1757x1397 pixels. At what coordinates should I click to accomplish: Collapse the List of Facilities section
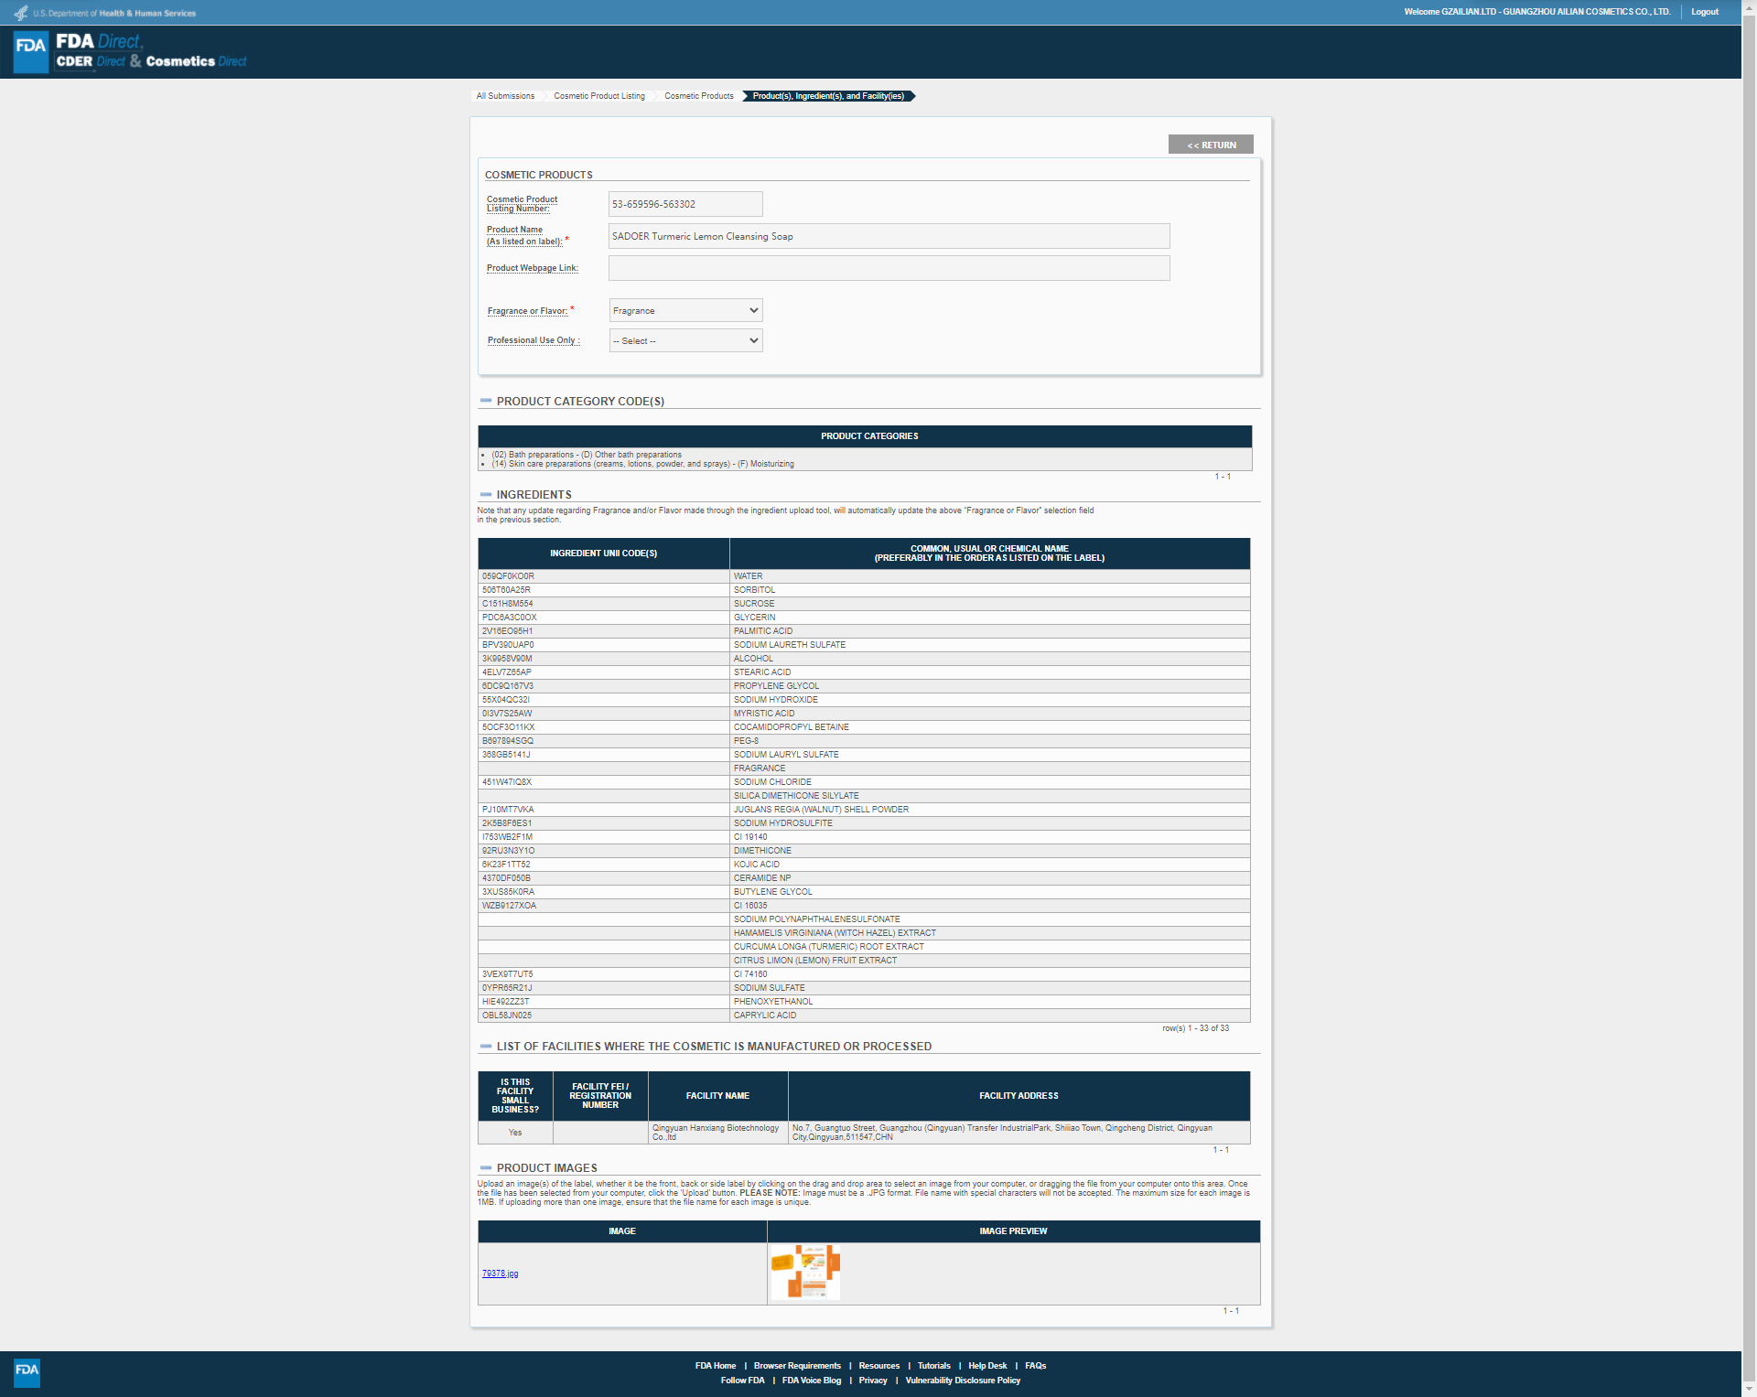coord(486,1047)
